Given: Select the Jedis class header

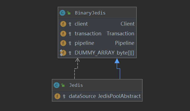Looking at the screenshot, I should 97,85.
